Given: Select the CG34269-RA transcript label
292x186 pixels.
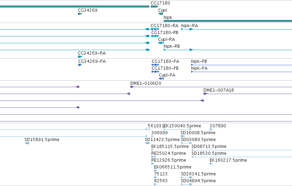Looking at the screenshot, I should [x=92, y=53].
